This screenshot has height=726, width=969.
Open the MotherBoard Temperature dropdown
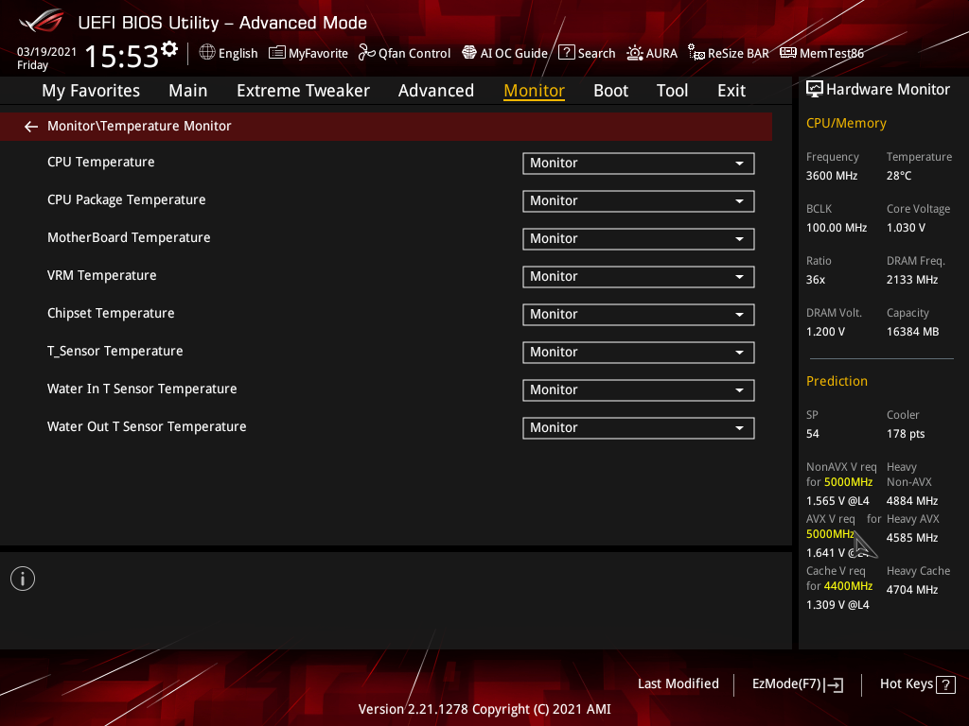[x=639, y=239]
